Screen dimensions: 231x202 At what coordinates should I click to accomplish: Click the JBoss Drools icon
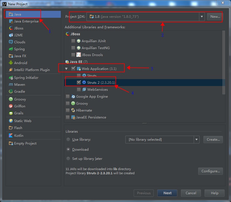point(79,55)
